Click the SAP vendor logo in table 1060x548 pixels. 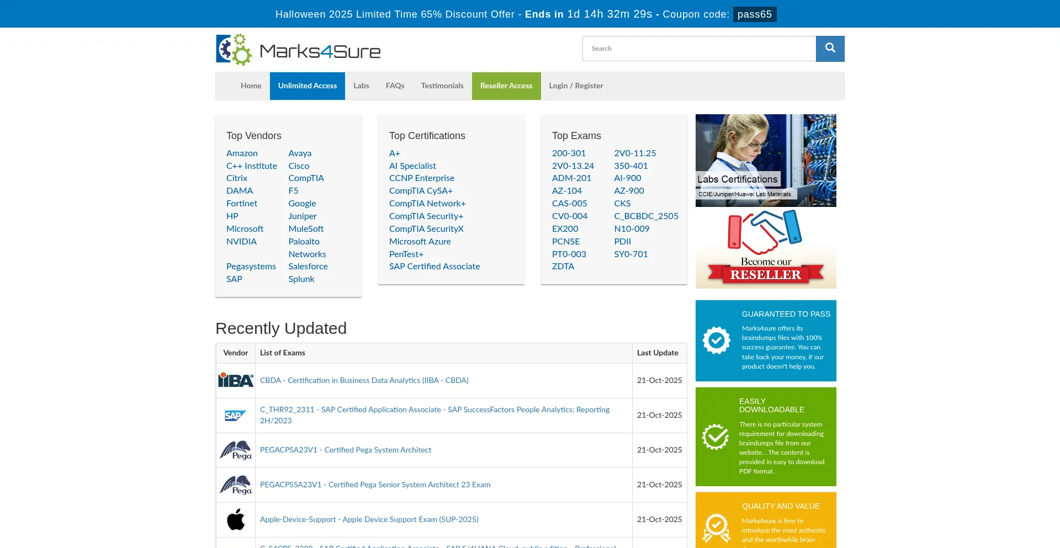point(236,416)
